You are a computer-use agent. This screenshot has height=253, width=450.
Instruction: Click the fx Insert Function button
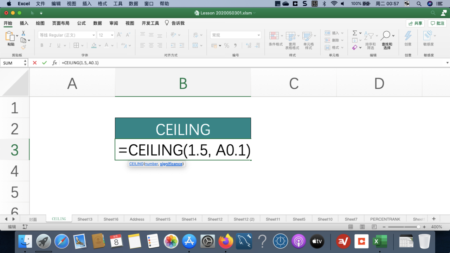54,63
